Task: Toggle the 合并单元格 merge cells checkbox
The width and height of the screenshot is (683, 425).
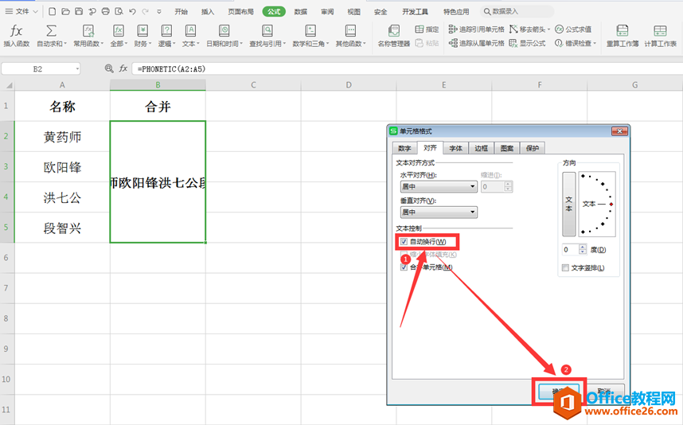Action: coord(404,267)
